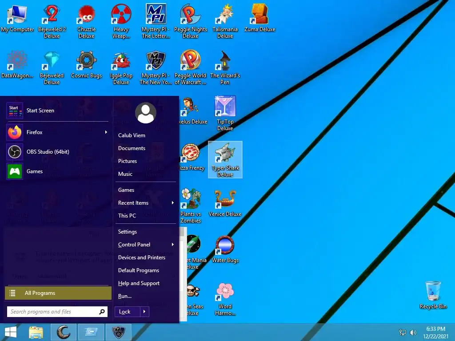
Task: Click the network tray icon
Action: 403,333
